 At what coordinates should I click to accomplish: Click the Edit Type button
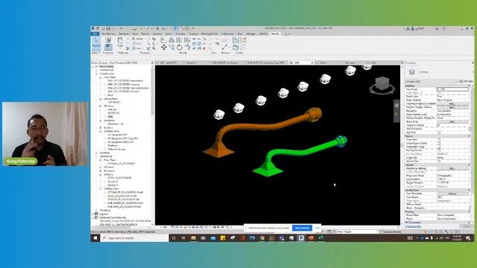tap(465, 81)
